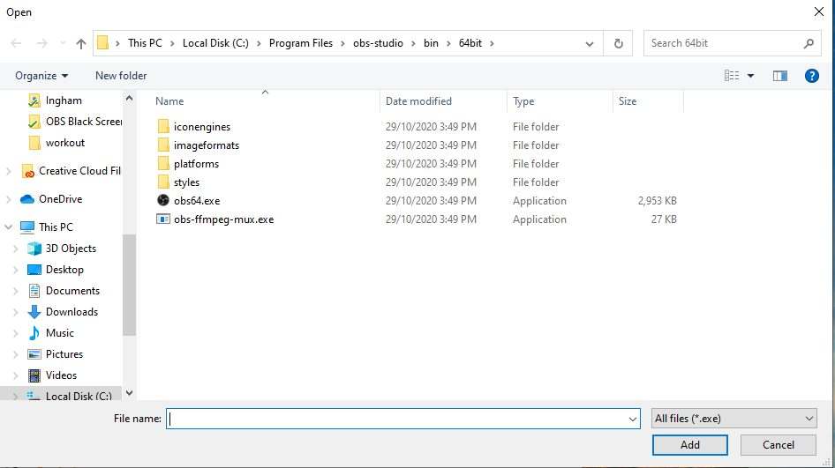This screenshot has width=835, height=468.
Task: Open the recent locations dropdown arrow
Action: click(x=63, y=43)
